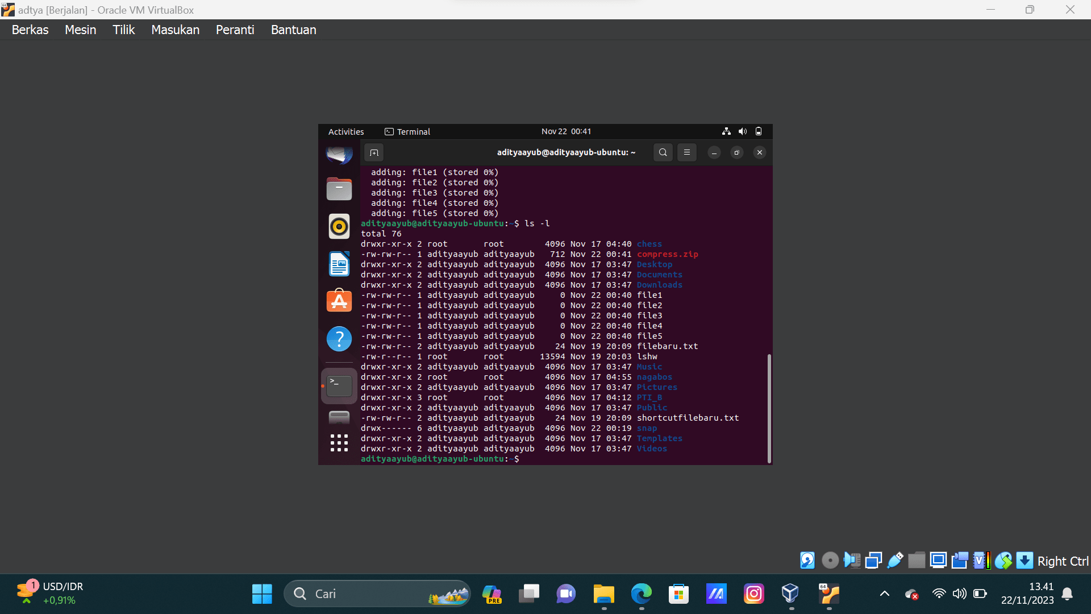Screen dimensions: 1091x614
Task: Click the VirtualBox icon in the taskbar
Action: pos(790,594)
